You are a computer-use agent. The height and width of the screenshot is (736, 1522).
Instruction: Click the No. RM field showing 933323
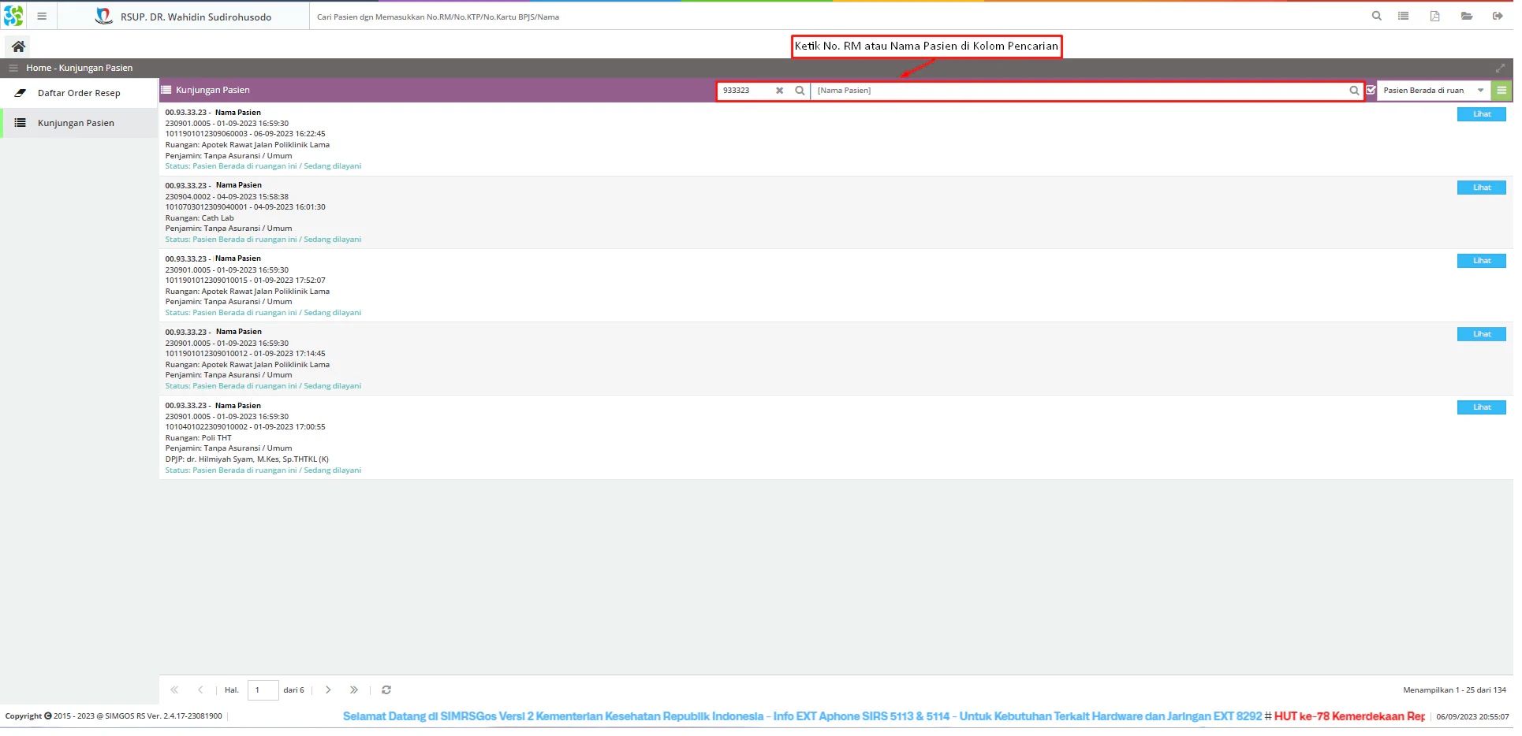coord(745,91)
